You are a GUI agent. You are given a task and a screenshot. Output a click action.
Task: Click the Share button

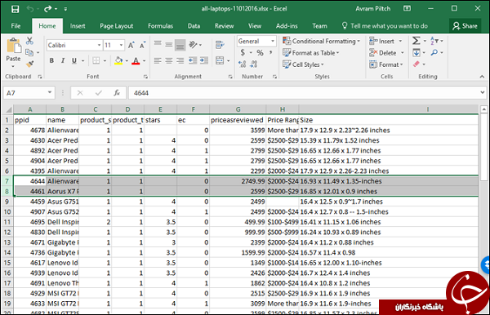click(465, 26)
